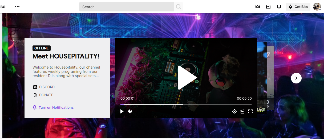Advance carousel with right chevron
324x139 pixels.
(x=296, y=78)
